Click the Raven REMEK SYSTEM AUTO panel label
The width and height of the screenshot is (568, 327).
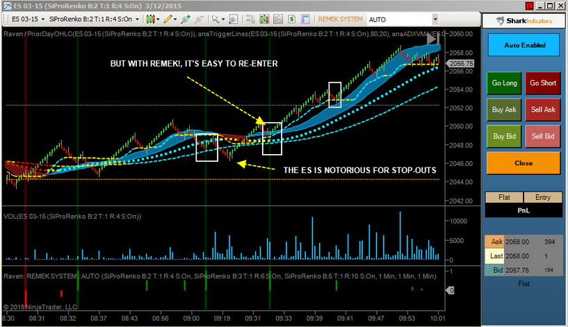[220, 276]
